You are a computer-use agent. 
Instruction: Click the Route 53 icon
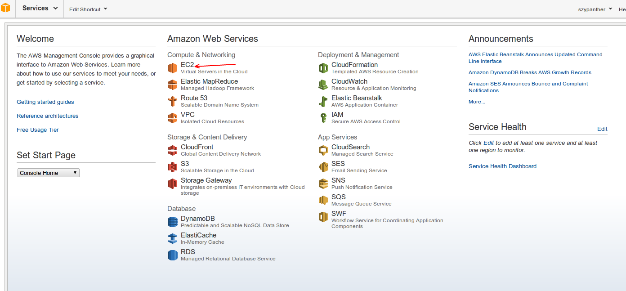pos(173,101)
